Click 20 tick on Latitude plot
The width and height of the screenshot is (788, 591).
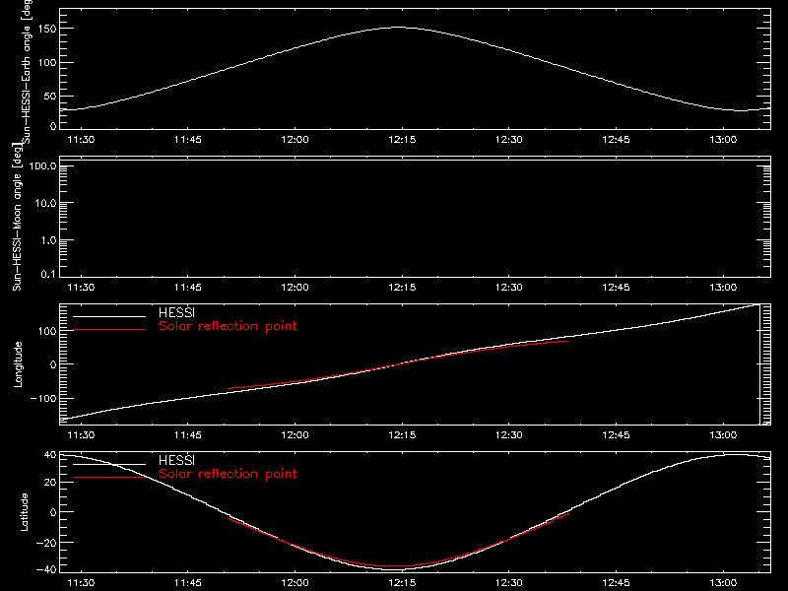(50, 483)
